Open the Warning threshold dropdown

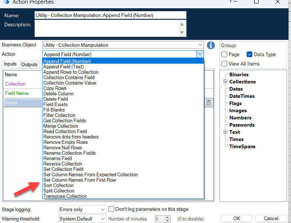(x=103, y=219)
